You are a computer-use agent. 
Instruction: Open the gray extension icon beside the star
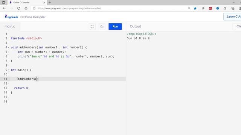[x=203, y=8]
